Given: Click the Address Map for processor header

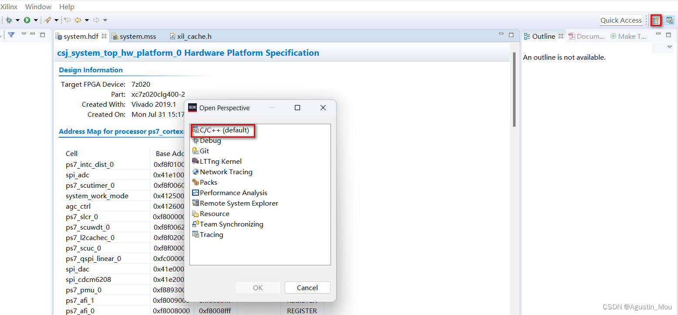Looking at the screenshot, I should [x=121, y=131].
